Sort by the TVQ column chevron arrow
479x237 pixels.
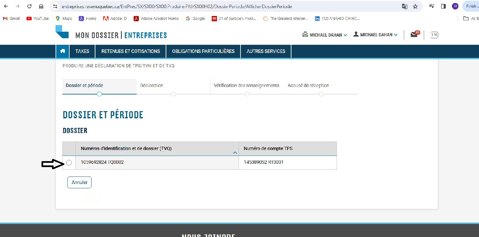click(235, 153)
